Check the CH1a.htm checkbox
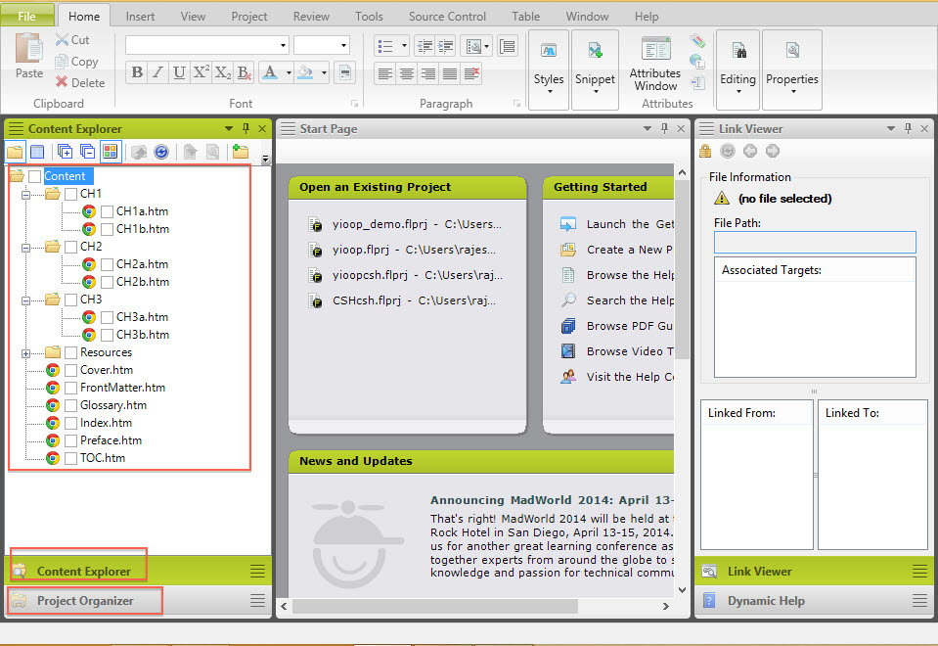938x646 pixels. pyautogui.click(x=107, y=211)
